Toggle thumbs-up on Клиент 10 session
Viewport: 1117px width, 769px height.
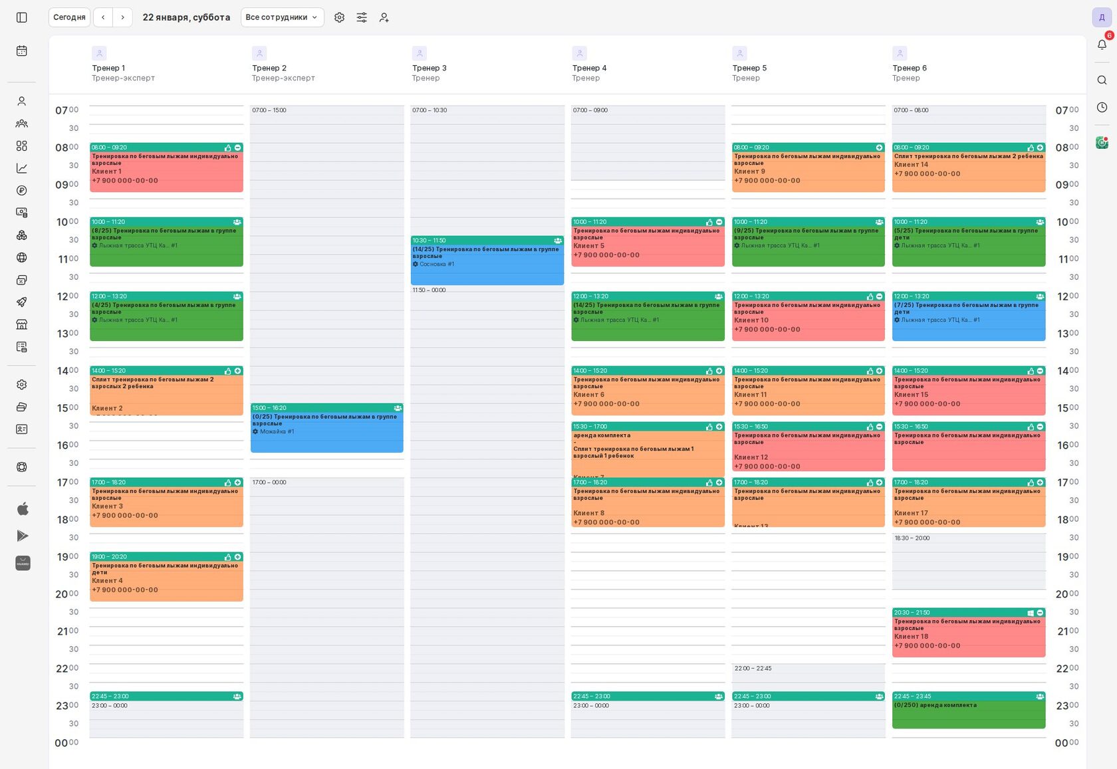point(870,296)
